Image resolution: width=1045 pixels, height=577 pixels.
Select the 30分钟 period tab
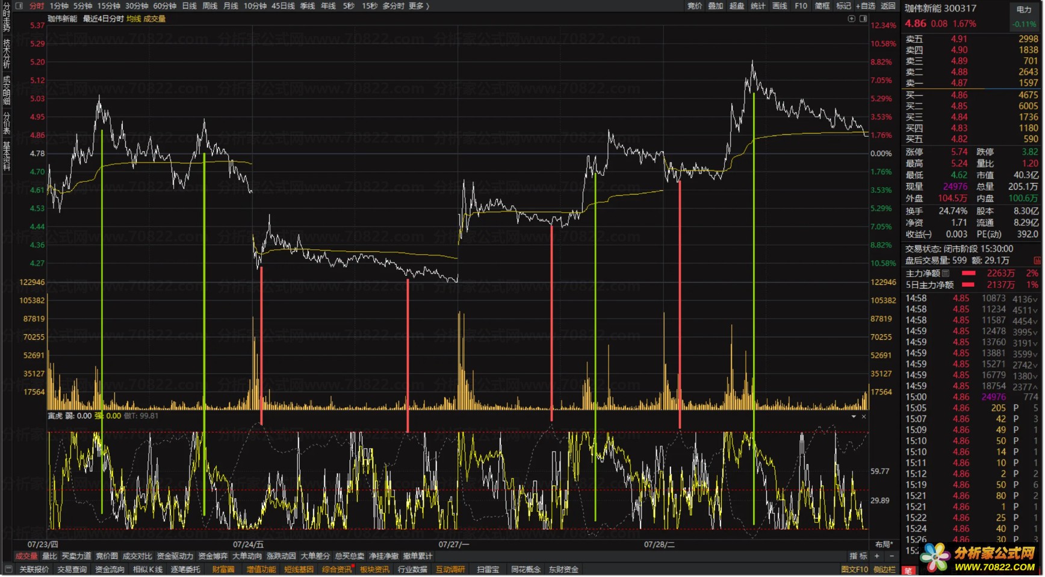137,6
